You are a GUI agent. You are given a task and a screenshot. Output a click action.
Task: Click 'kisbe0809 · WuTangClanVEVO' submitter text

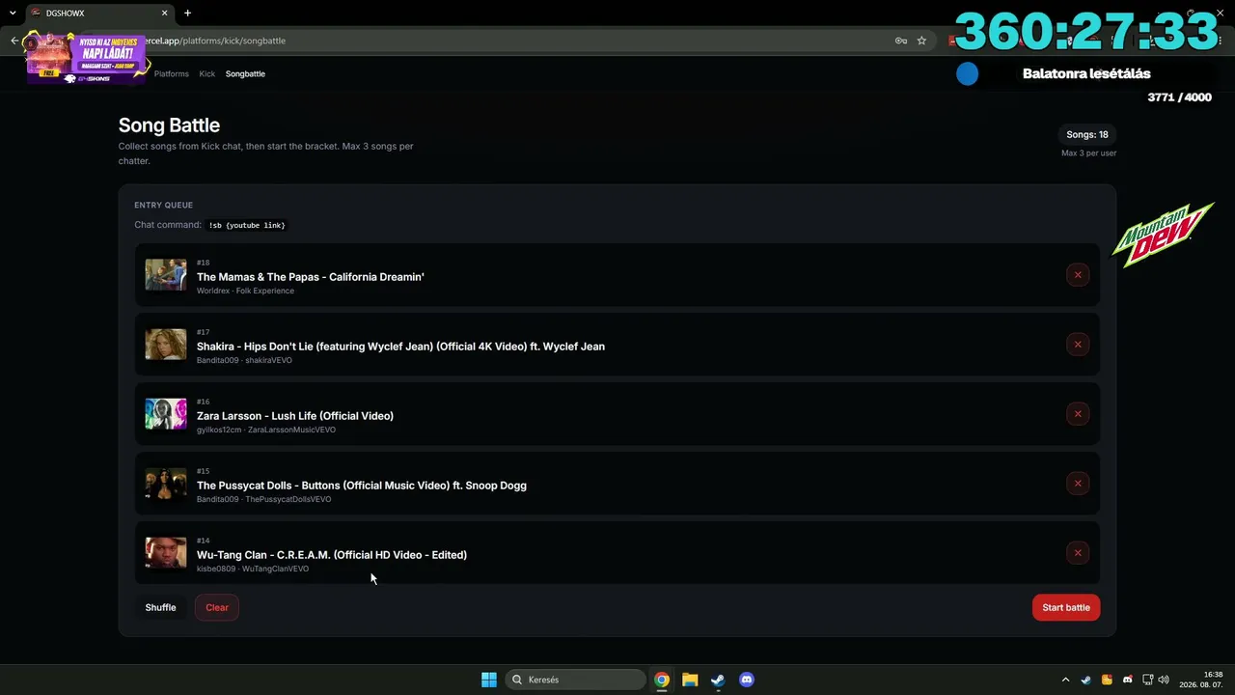[x=253, y=569]
